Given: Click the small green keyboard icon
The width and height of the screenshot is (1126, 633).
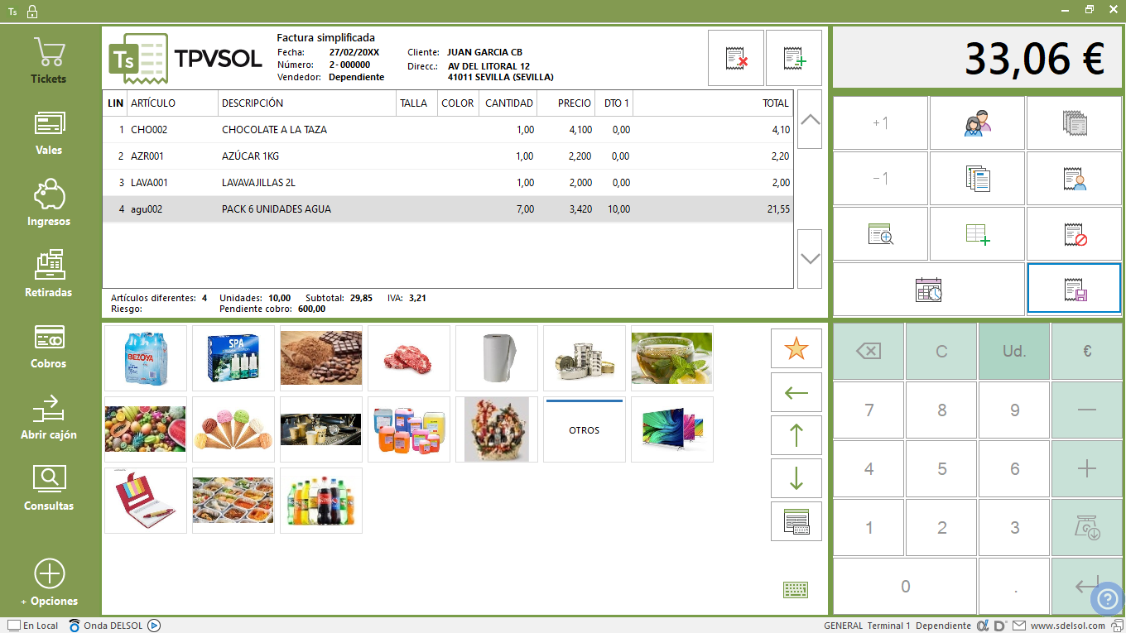Looking at the screenshot, I should tap(796, 590).
